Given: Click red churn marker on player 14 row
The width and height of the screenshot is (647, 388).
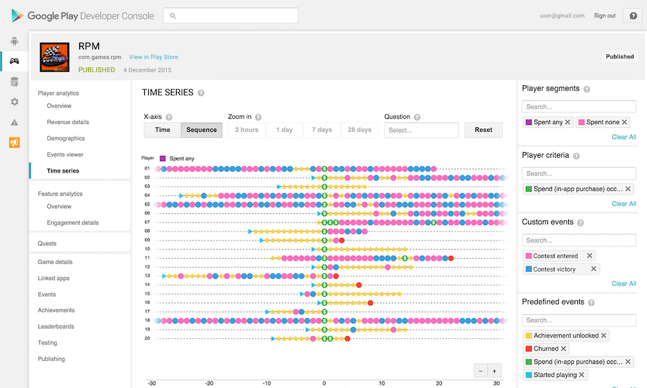Looking at the screenshot, I should pyautogui.click(x=359, y=285).
